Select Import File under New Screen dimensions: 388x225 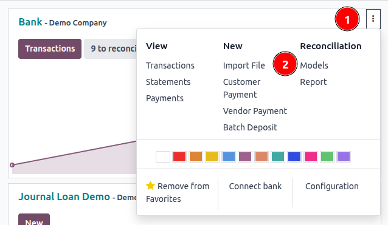point(244,65)
